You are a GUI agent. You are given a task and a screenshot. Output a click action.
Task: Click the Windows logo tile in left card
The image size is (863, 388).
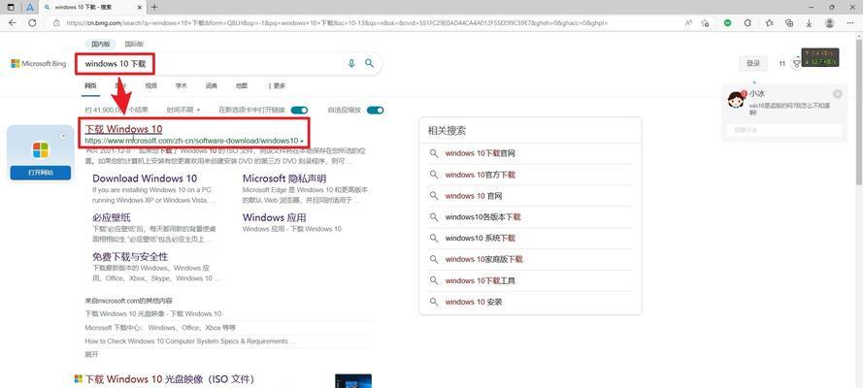(x=40, y=150)
